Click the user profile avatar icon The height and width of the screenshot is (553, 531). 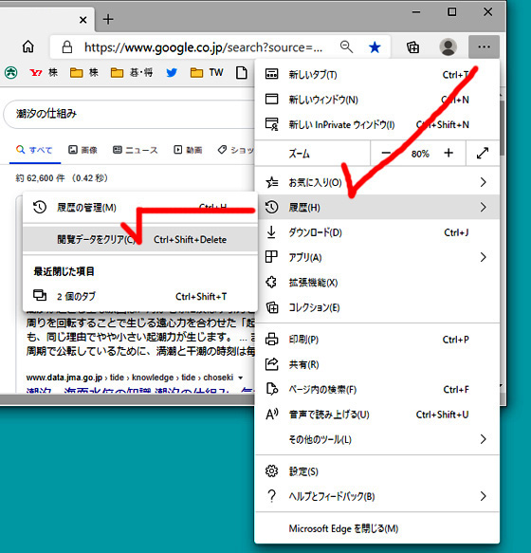[x=449, y=46]
